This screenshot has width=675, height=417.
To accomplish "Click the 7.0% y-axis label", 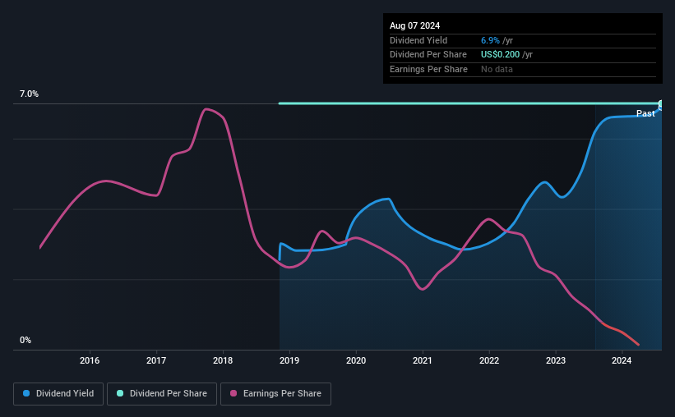I will (x=29, y=94).
